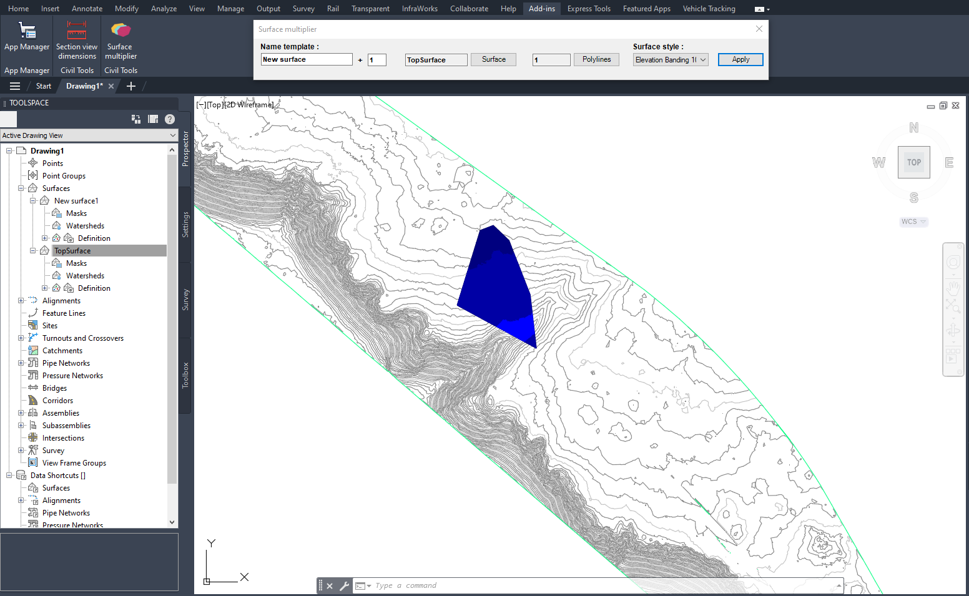
Task: Expand Definition under New surface1
Action: 45,238
